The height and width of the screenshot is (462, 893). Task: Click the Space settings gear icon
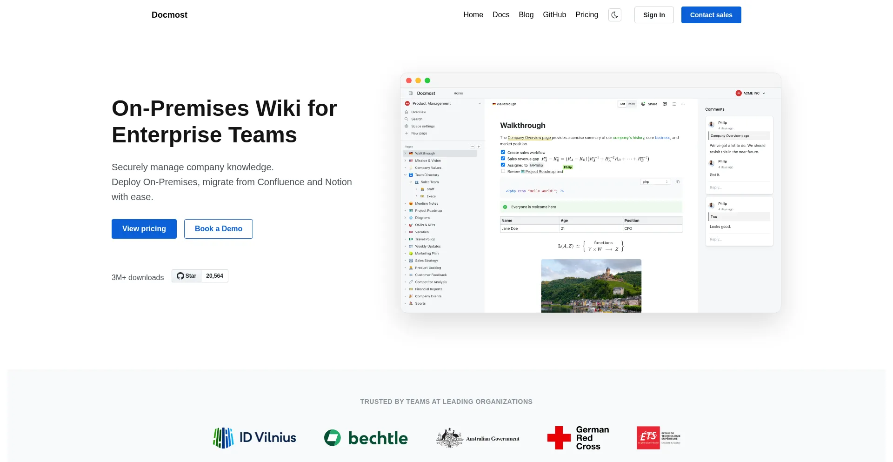[x=407, y=126]
